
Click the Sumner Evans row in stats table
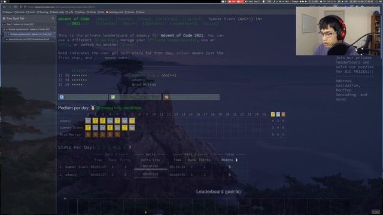tap(153, 167)
